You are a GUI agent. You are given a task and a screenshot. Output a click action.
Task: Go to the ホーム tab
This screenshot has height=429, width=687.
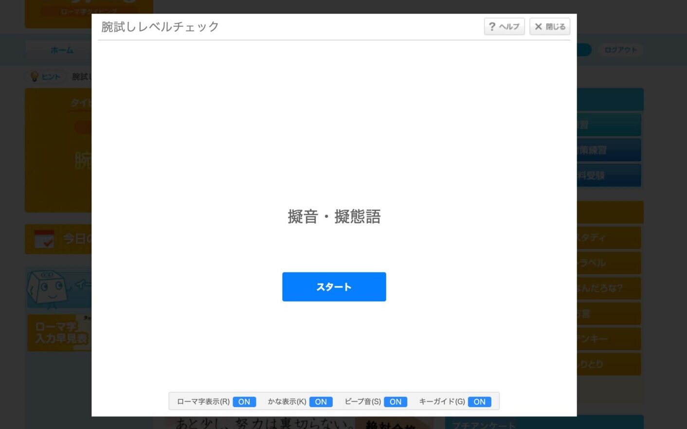click(x=62, y=50)
